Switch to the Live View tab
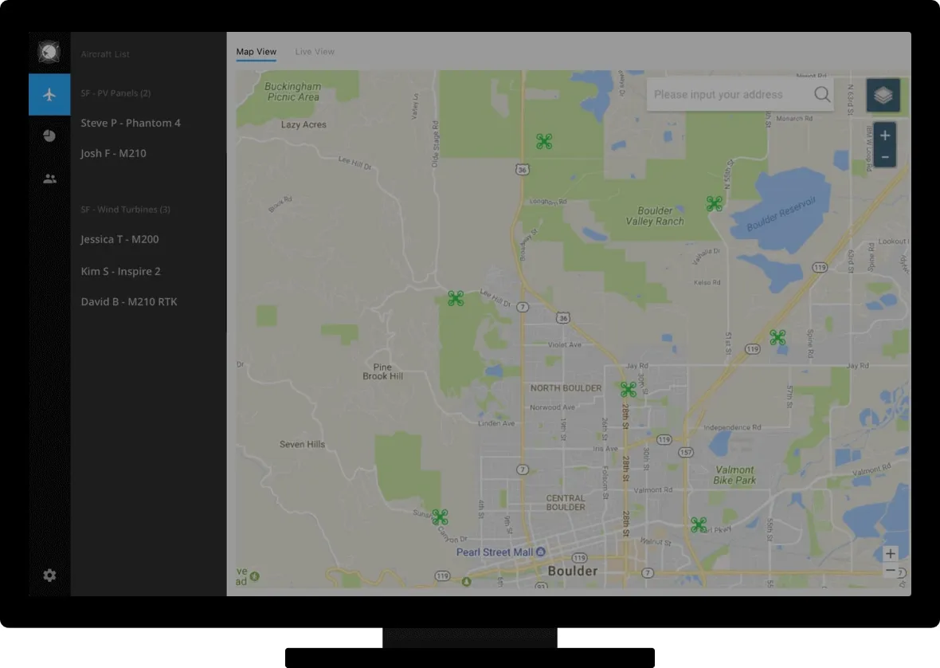 315,52
